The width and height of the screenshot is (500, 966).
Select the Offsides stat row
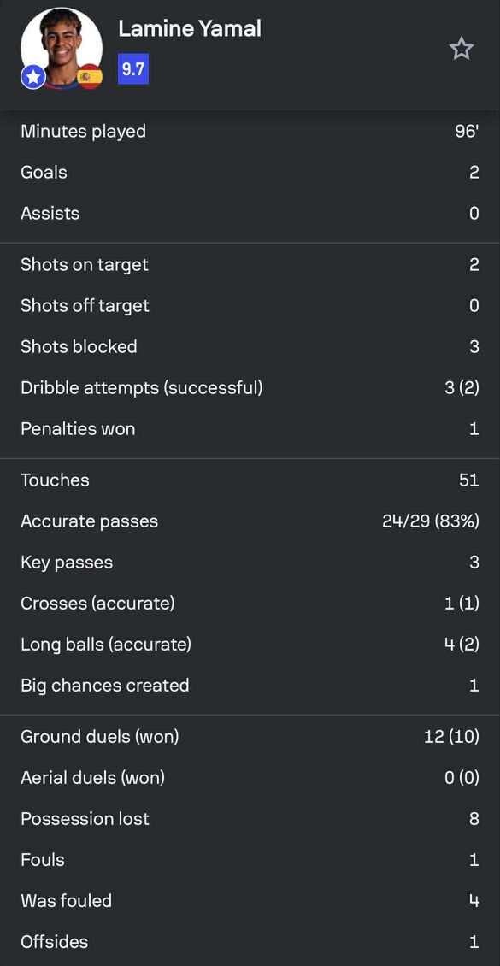(250, 942)
